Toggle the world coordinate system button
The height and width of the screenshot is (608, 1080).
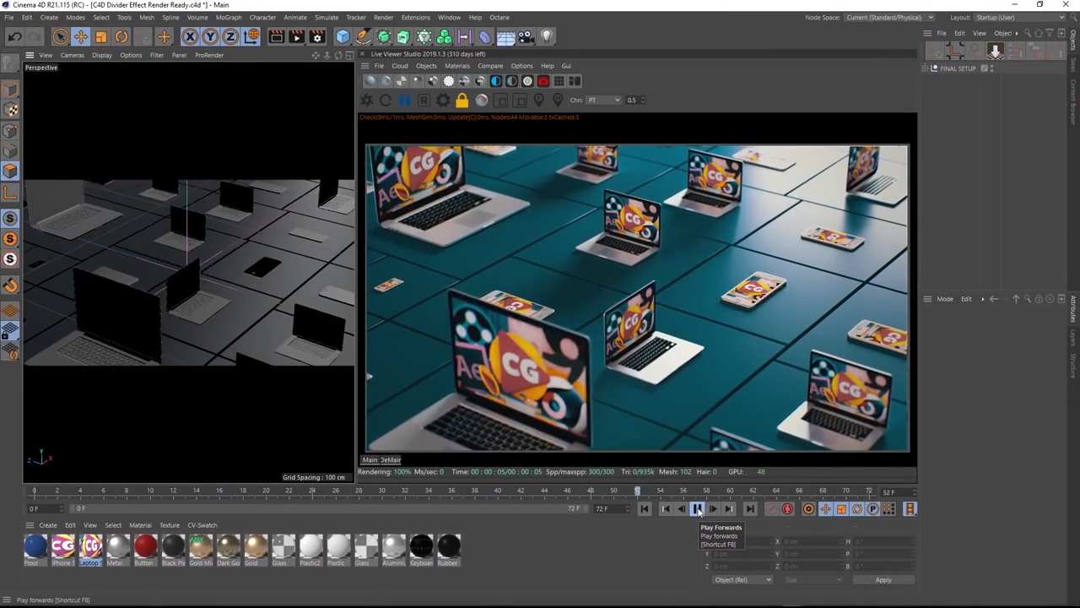coord(251,36)
